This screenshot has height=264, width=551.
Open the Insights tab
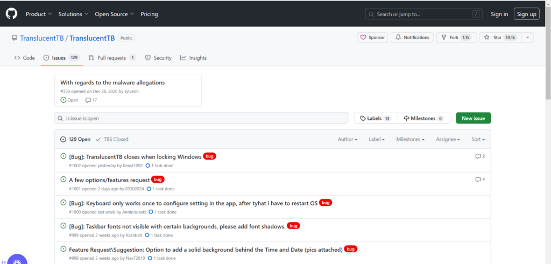193,58
